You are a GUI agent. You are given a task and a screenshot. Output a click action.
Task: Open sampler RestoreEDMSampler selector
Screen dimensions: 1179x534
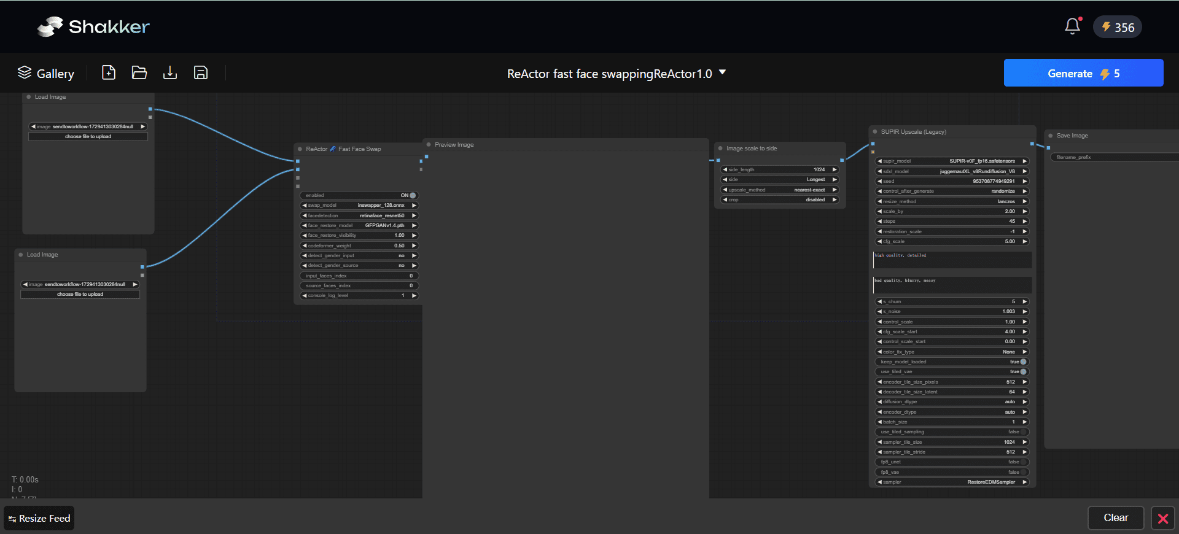pyautogui.click(x=952, y=482)
